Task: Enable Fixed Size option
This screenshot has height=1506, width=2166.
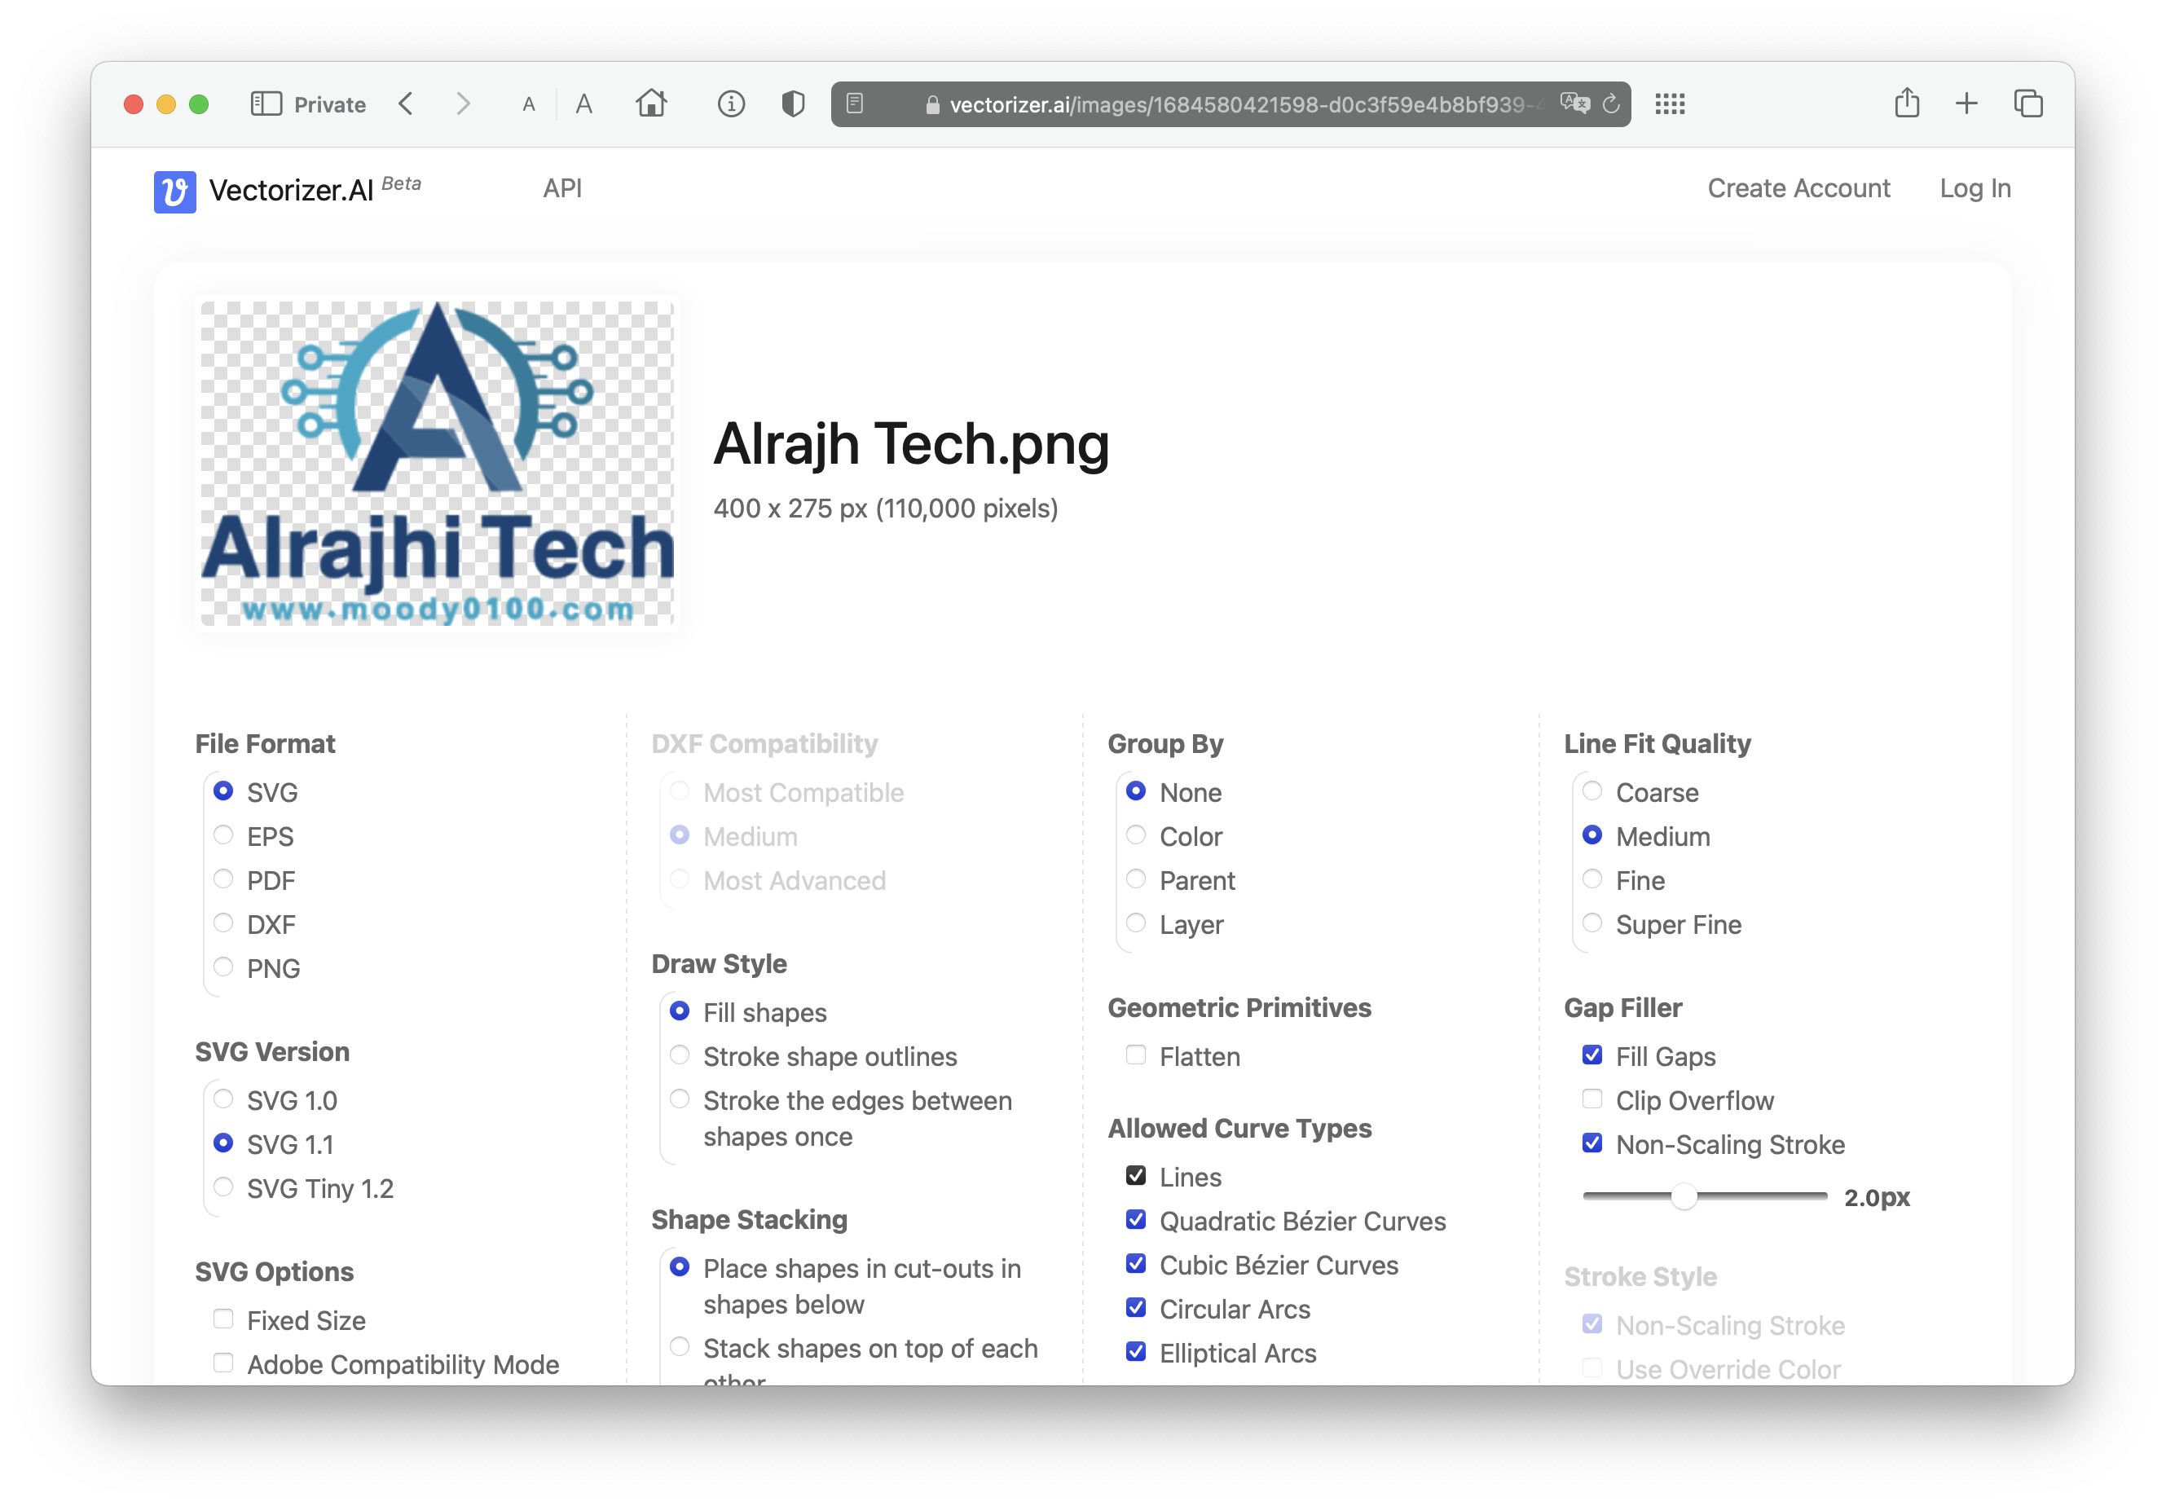Action: pos(223,1319)
